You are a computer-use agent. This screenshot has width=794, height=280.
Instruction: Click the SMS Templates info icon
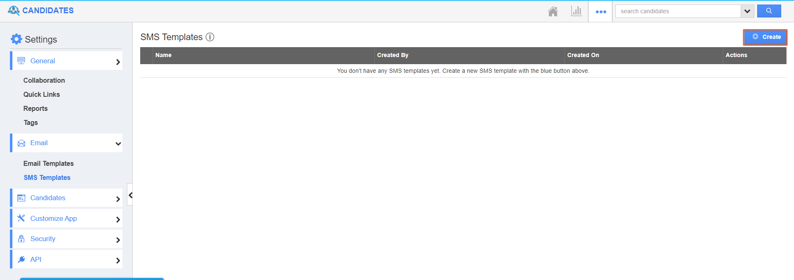pos(210,37)
